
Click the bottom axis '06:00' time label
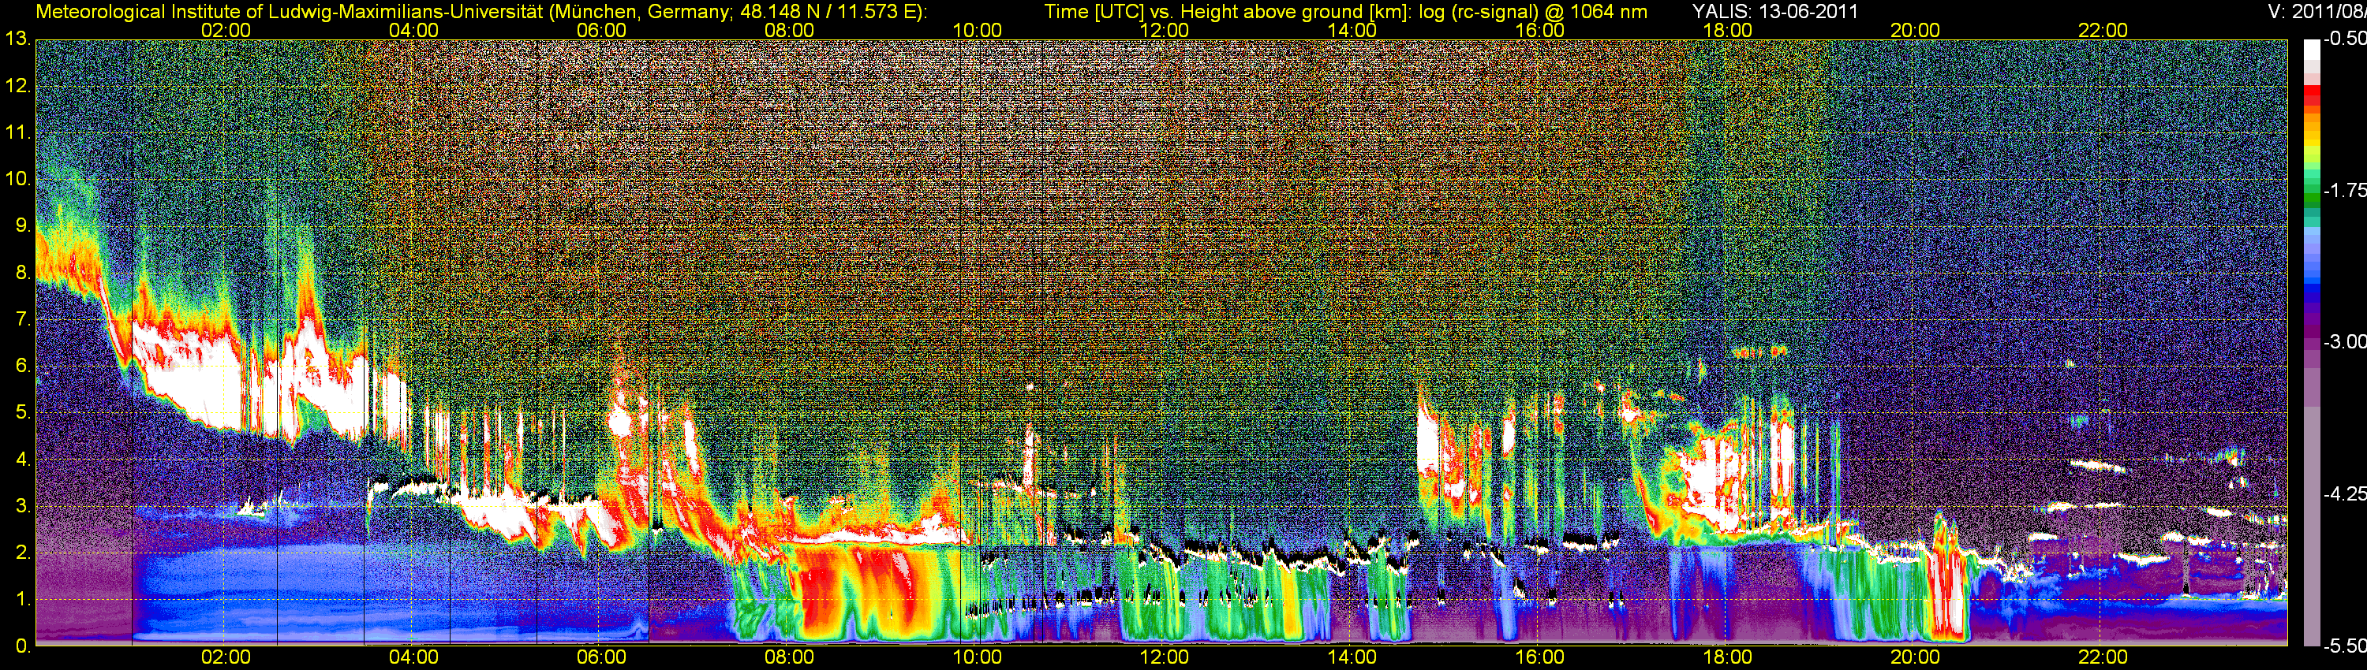(602, 657)
